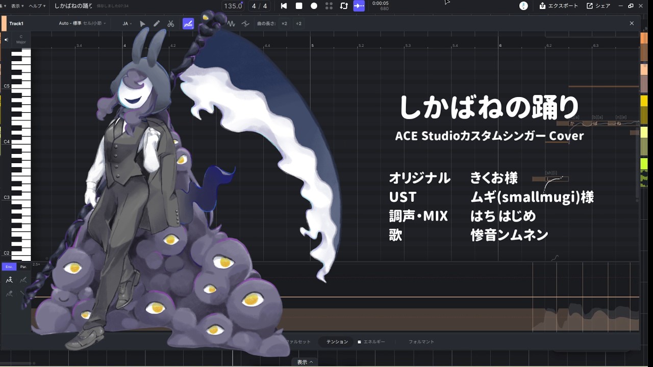Click the four-dot grid icon
The image size is (653, 367).
(x=329, y=6)
